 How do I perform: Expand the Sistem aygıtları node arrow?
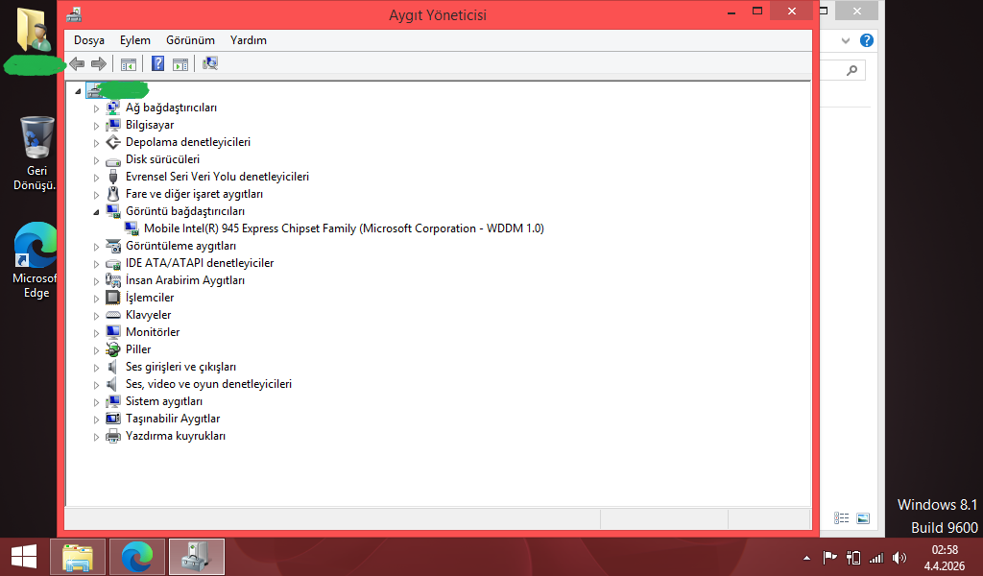click(96, 401)
